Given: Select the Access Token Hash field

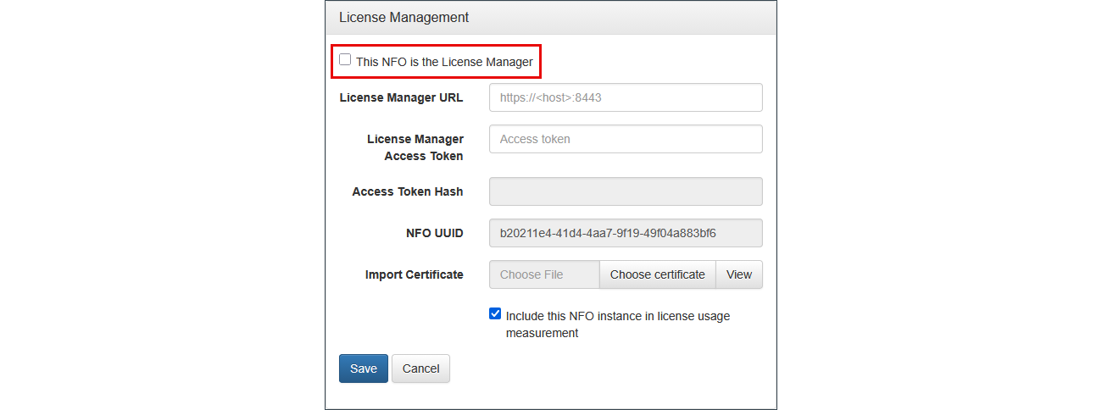Looking at the screenshot, I should (x=626, y=191).
